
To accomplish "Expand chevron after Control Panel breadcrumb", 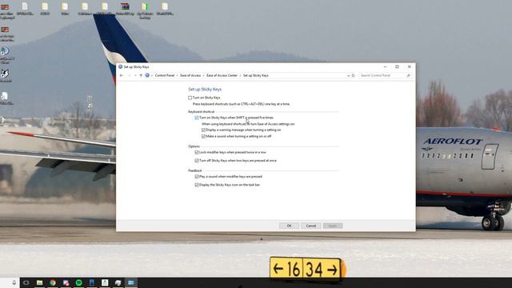I will (178, 75).
